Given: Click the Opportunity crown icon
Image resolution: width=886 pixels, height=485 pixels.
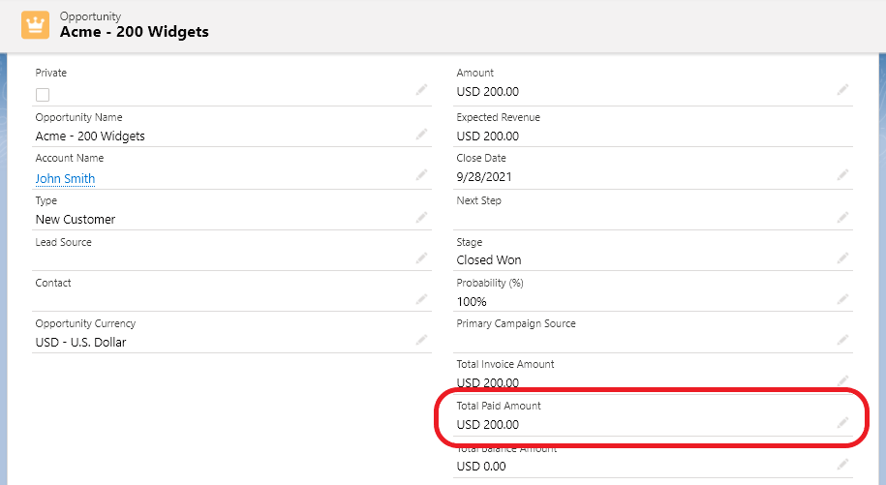Looking at the screenshot, I should click(x=36, y=24).
